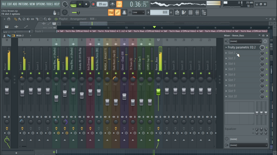Open the mixer input (none) dropdown
277x155 pixels.
[x=245, y=41]
